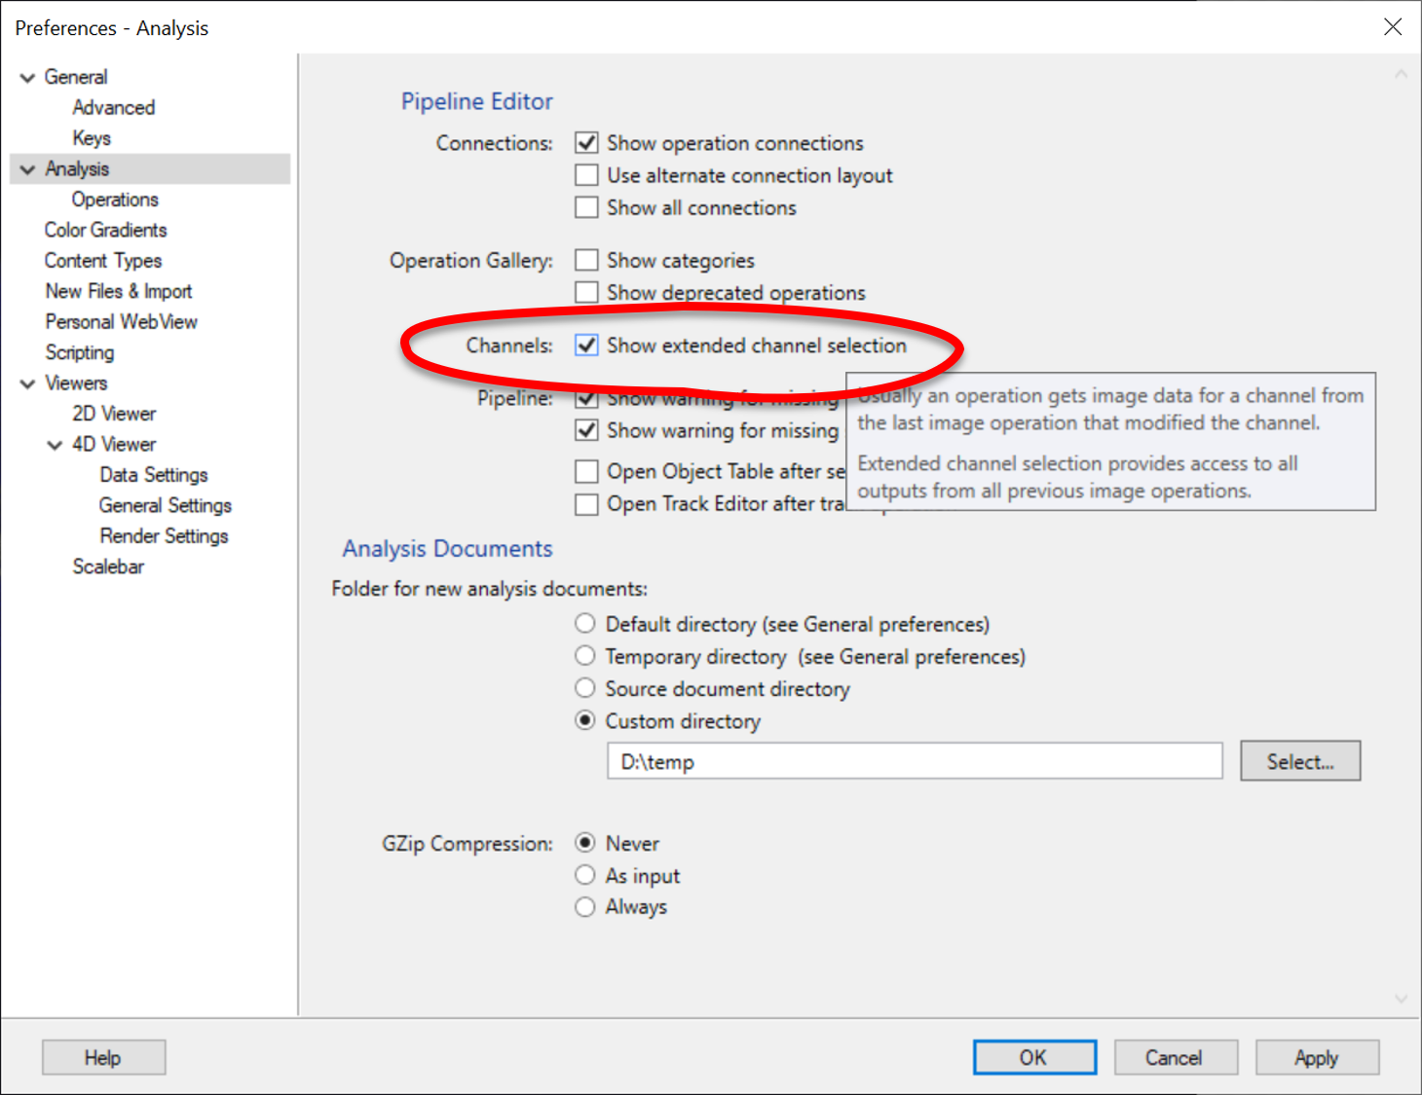Choose "Temporary directory" option
This screenshot has height=1095, width=1422.
point(584,656)
